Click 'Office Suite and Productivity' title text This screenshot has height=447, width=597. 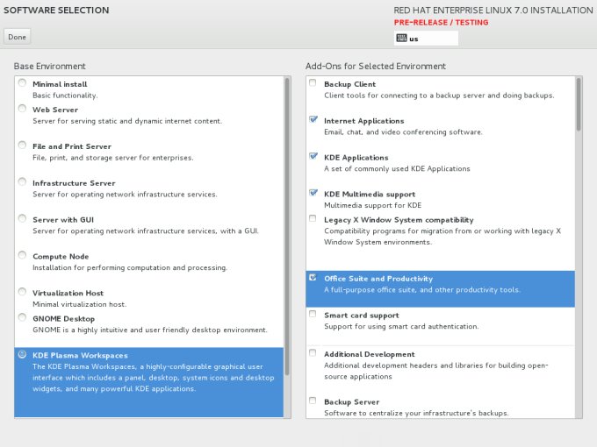(x=378, y=279)
